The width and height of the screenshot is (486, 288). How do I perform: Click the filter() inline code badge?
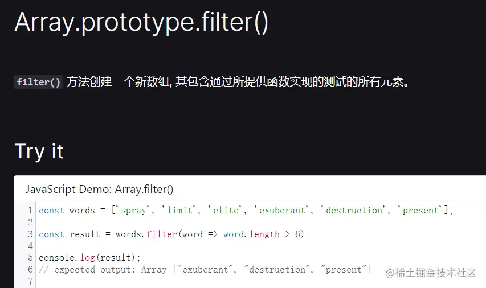point(38,82)
